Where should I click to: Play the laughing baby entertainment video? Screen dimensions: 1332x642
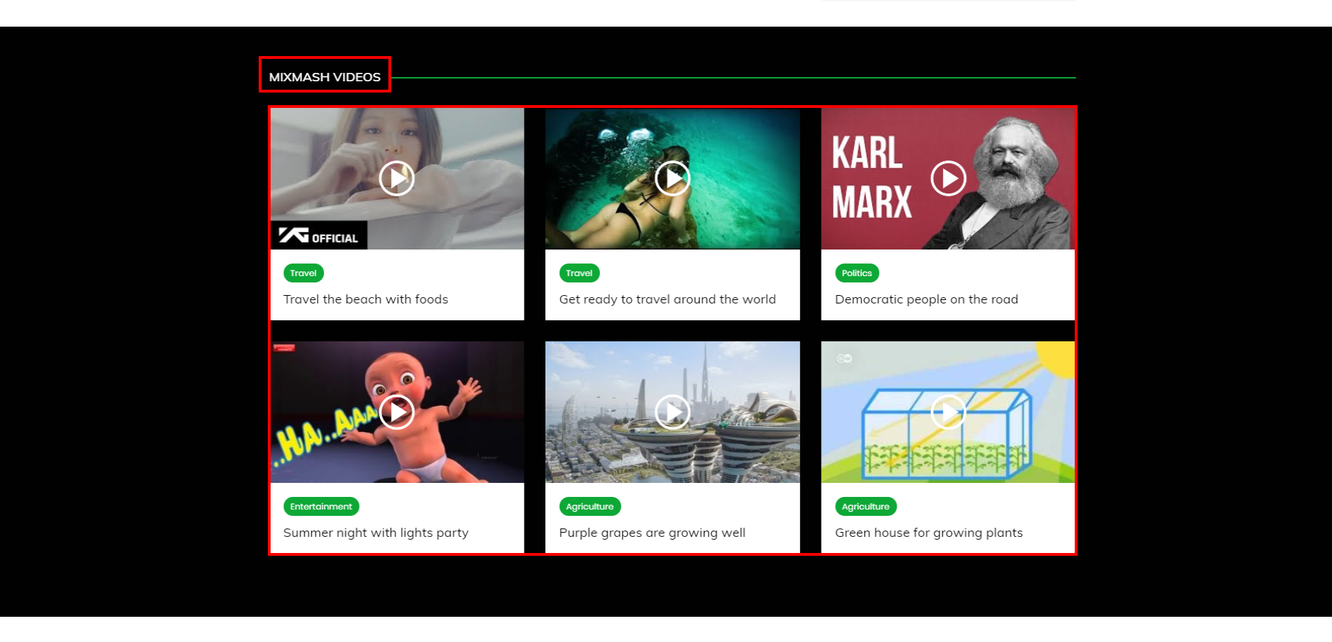click(397, 412)
